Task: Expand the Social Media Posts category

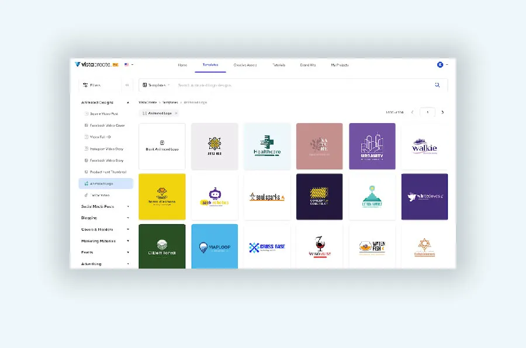Action: click(x=102, y=206)
